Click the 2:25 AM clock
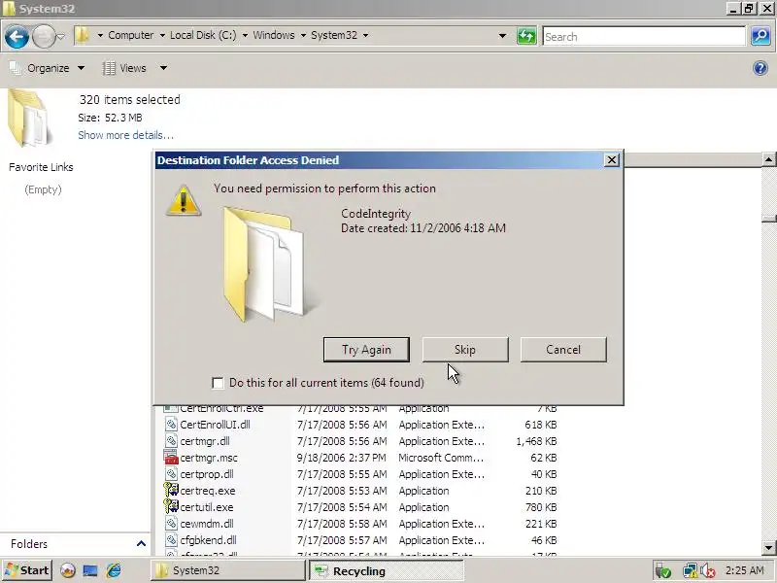Screen dimensions: 777x583 744,570
